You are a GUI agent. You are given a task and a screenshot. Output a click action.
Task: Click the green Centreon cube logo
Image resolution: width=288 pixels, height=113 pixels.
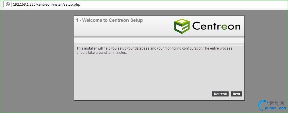182,26
